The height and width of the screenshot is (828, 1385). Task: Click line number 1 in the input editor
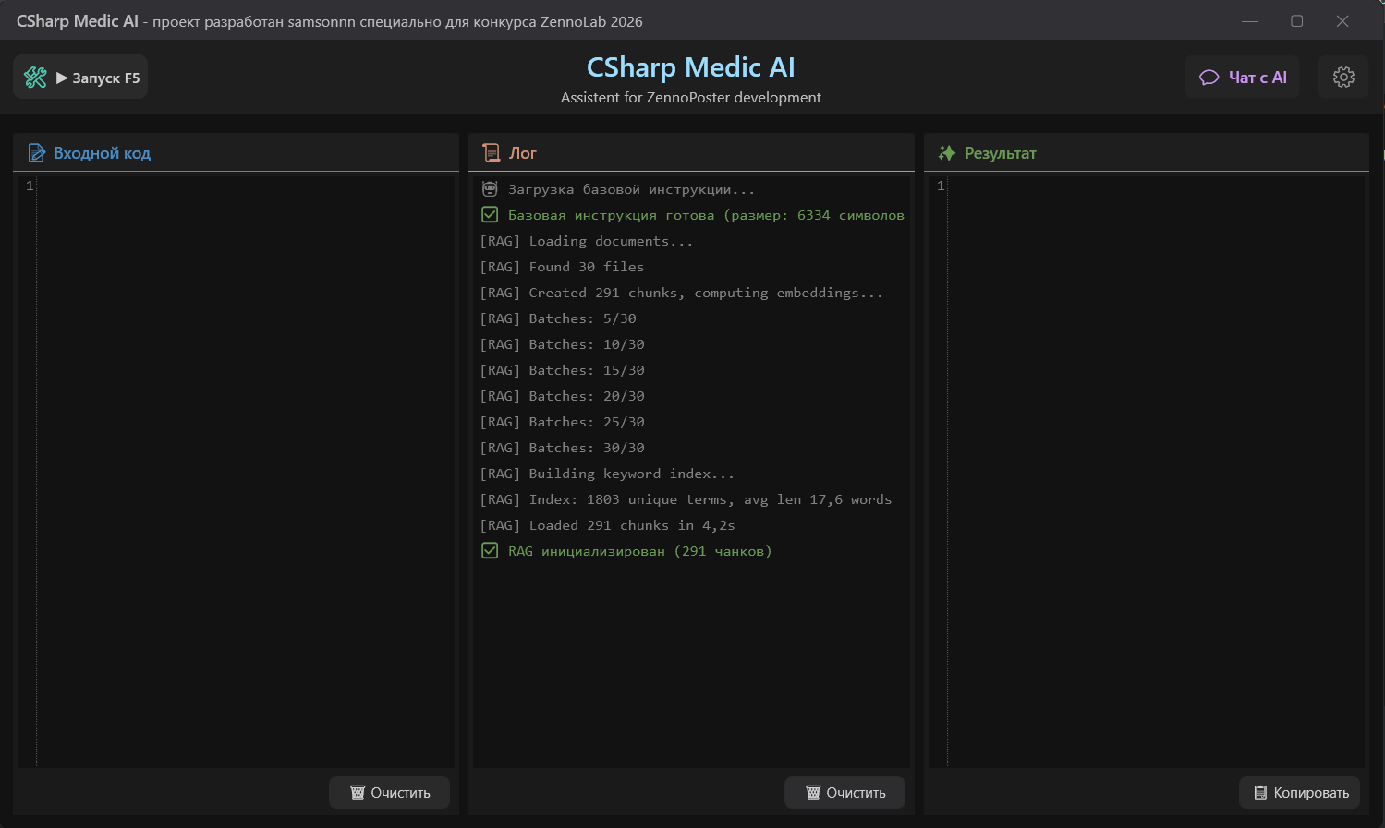(30, 186)
